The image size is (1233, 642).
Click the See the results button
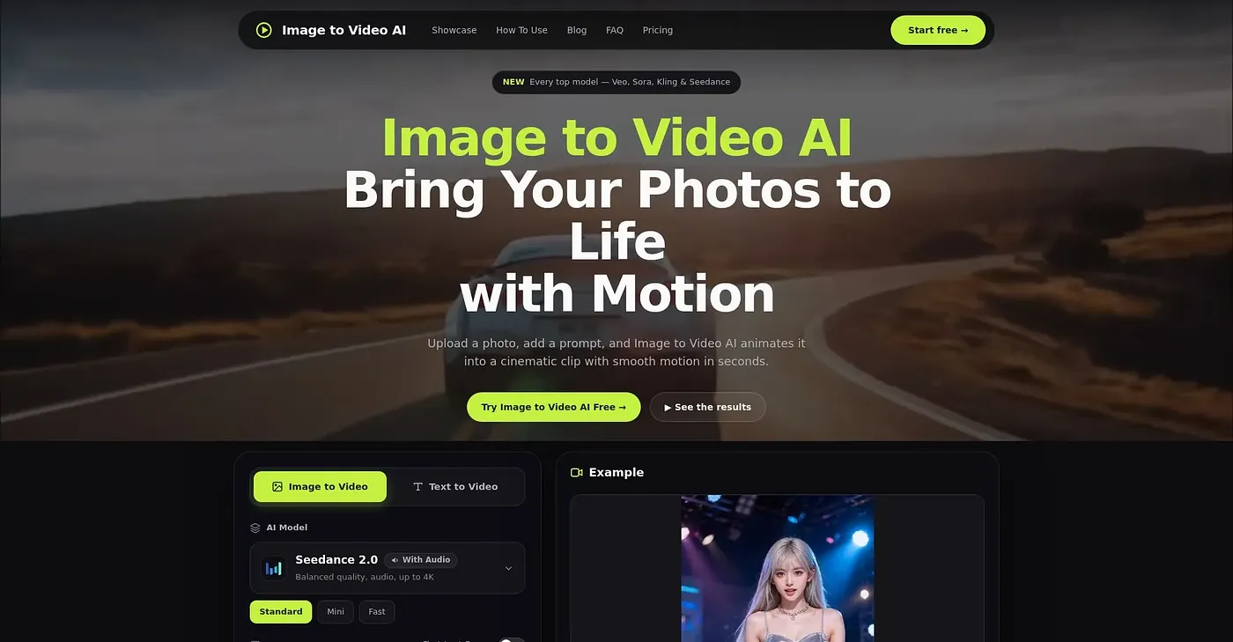point(708,407)
